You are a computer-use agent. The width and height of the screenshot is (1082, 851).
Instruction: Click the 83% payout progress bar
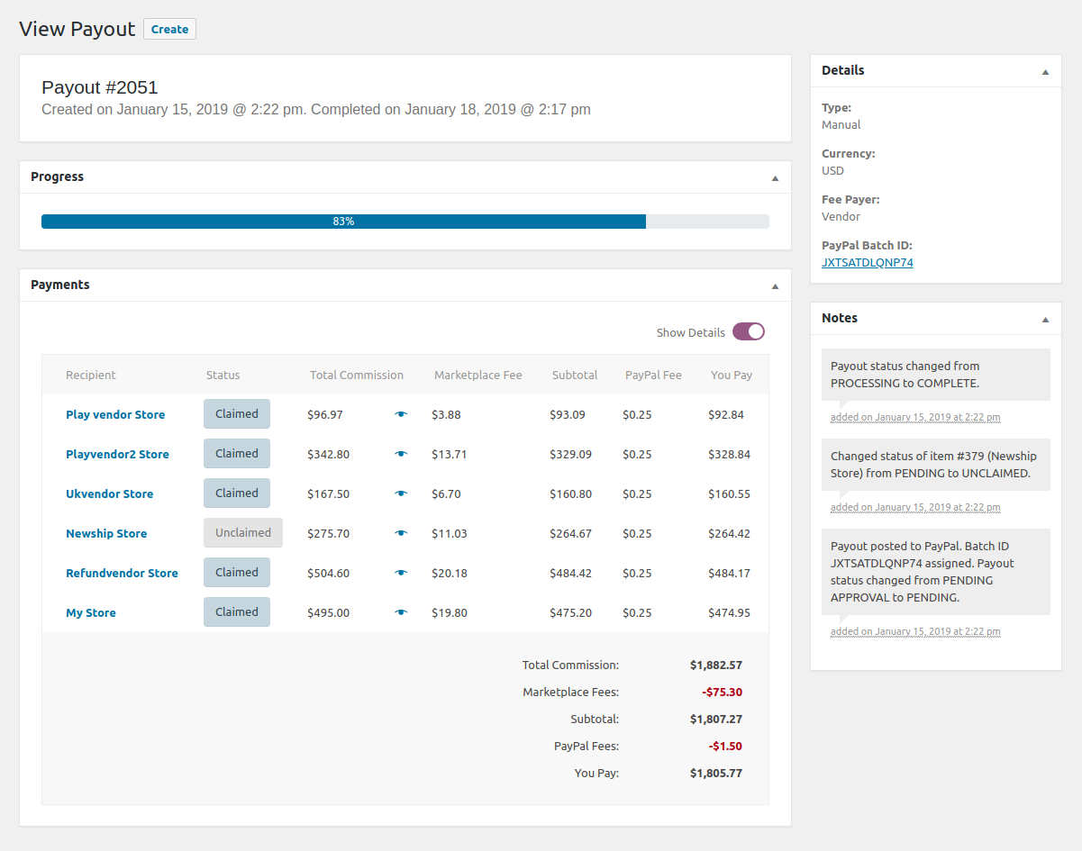(405, 221)
